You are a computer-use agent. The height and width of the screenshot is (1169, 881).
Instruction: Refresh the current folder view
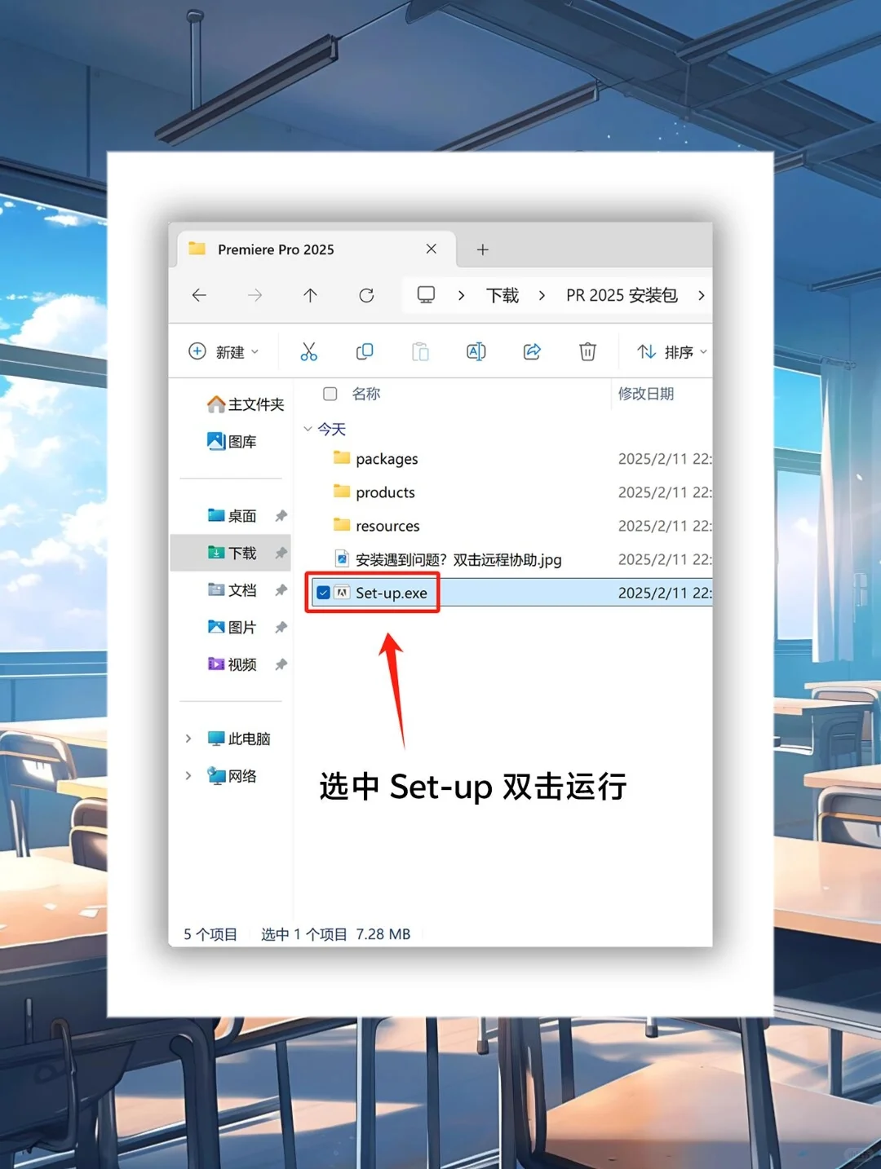(366, 295)
